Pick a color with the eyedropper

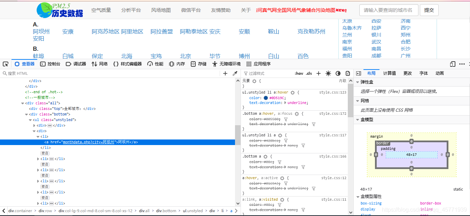(235, 73)
